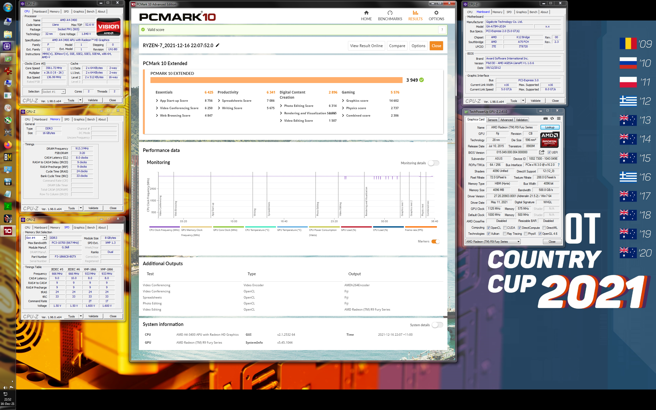This screenshot has height=410, width=656.
Task: Open Graphics tab in CPU-Z Memory window
Action: tap(79, 119)
